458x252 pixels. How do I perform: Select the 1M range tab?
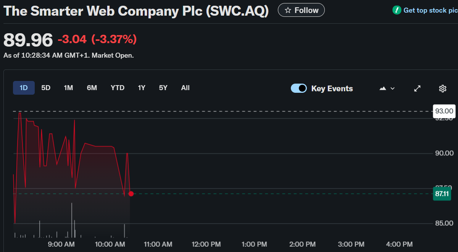coord(68,88)
